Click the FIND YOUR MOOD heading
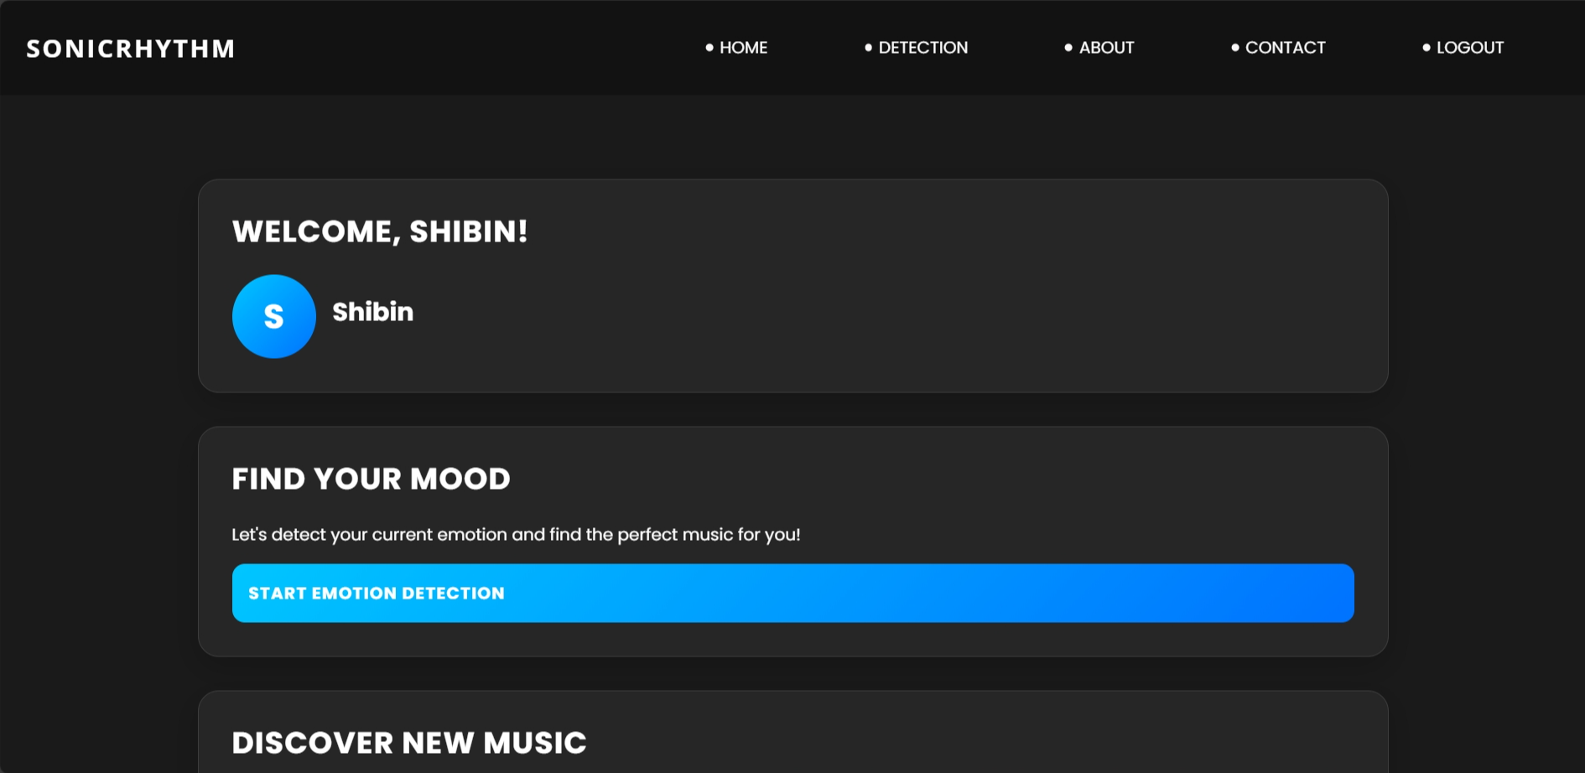1585x773 pixels. tap(372, 479)
